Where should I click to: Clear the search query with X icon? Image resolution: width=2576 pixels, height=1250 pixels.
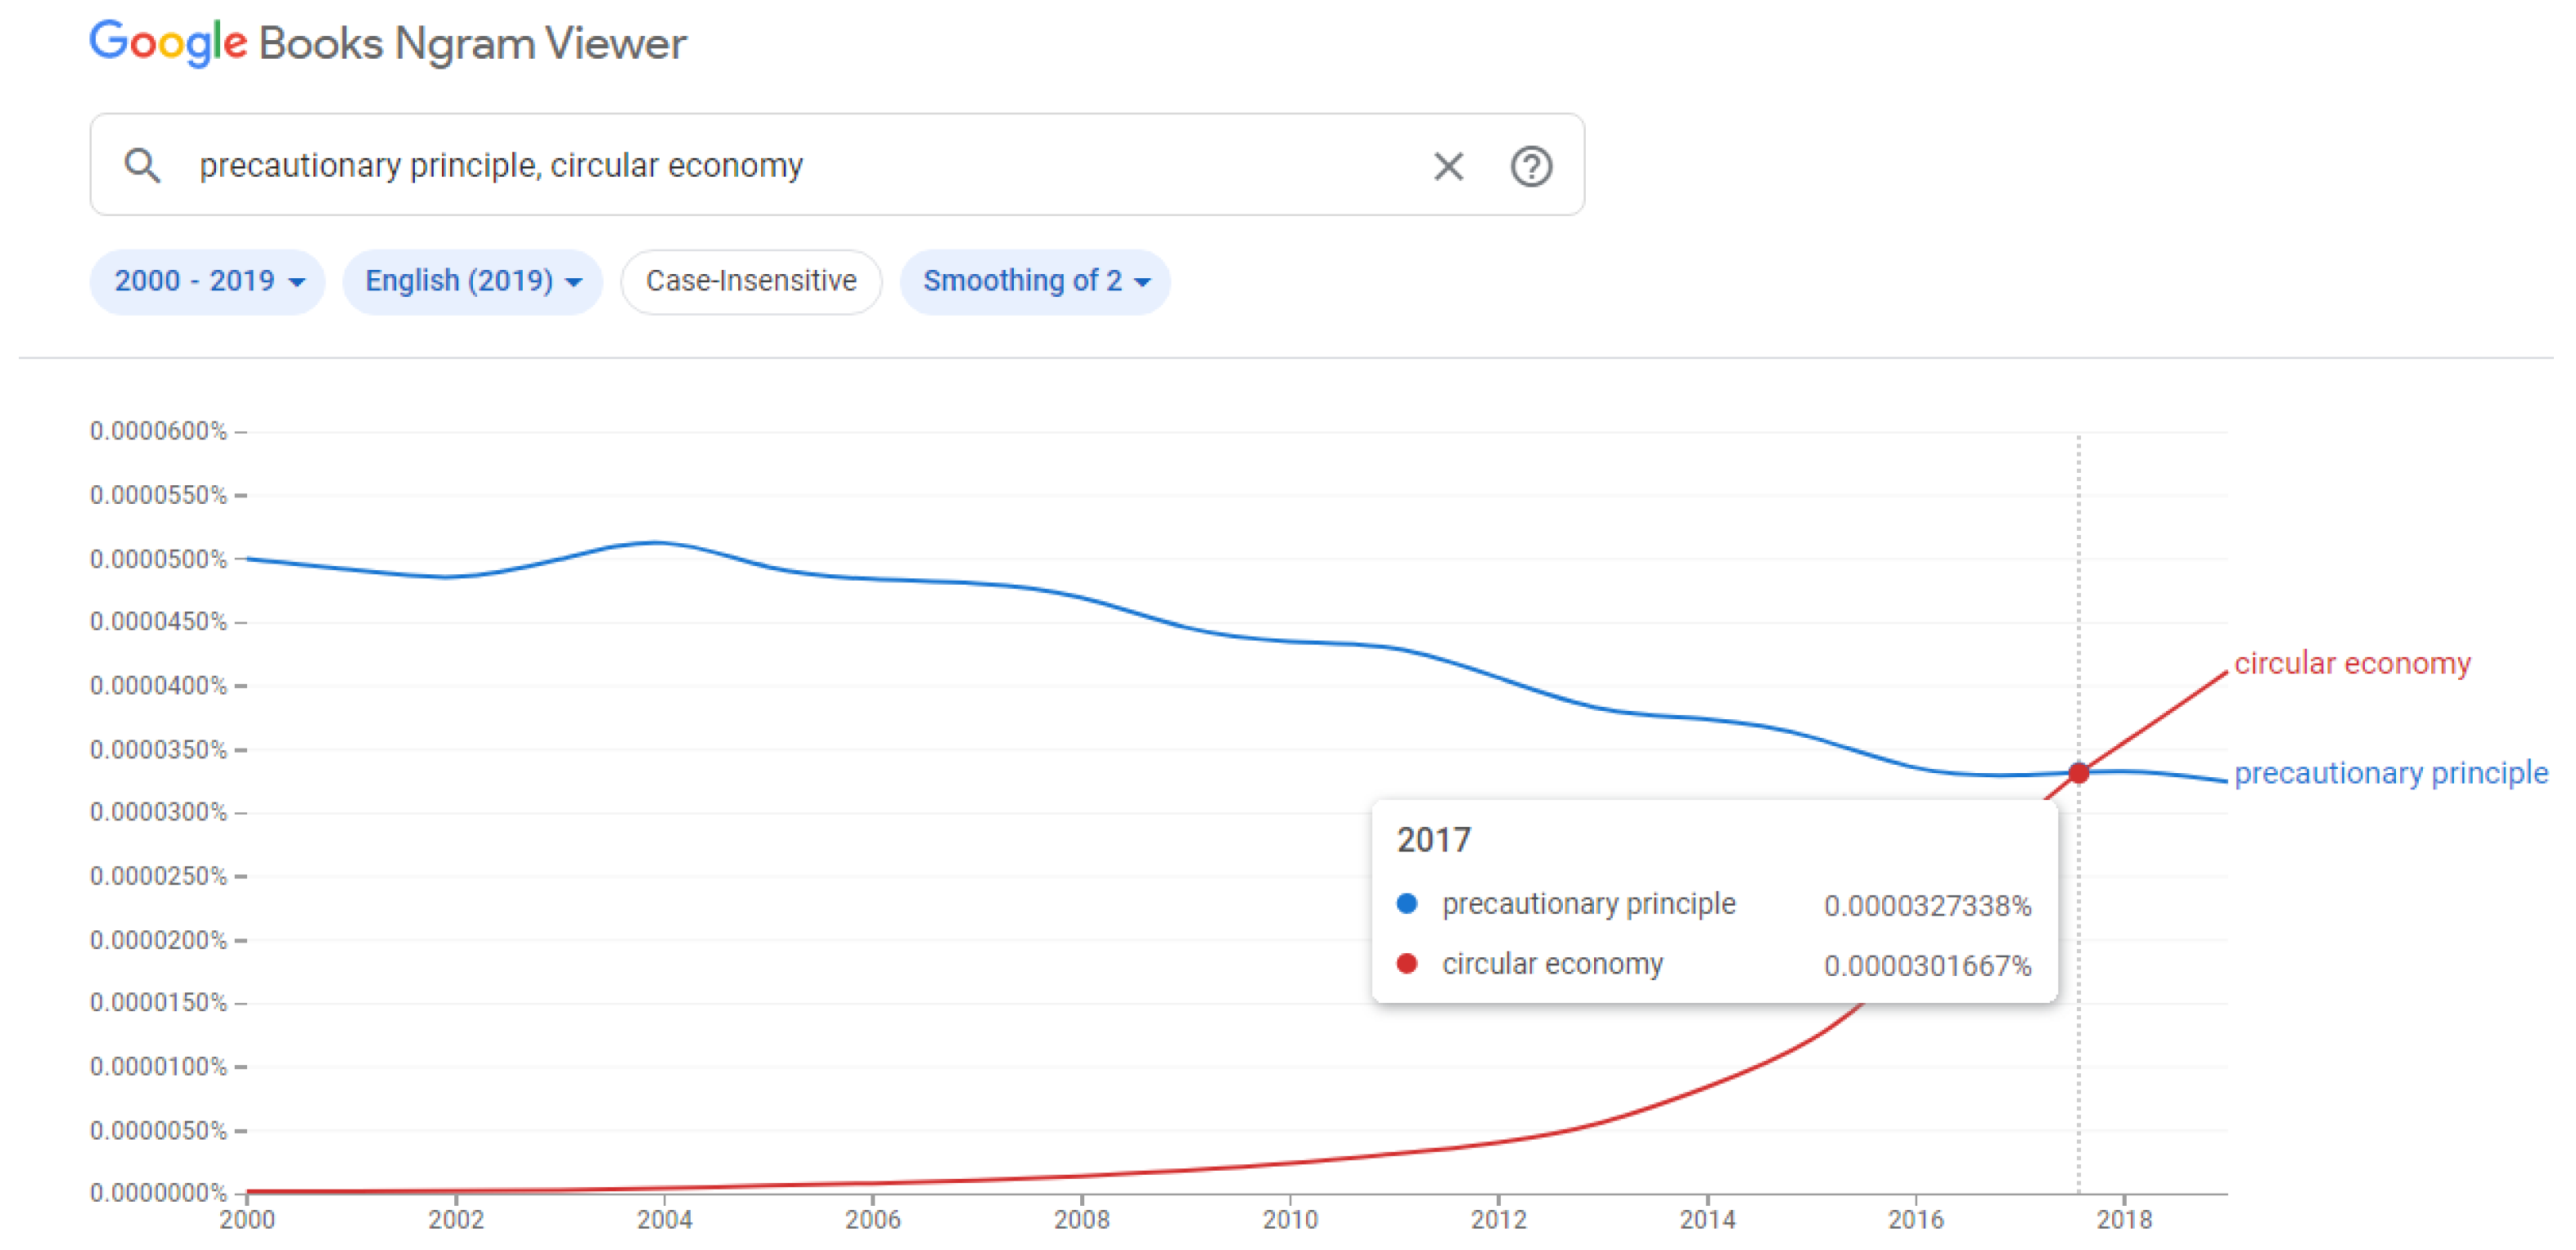click(1448, 166)
